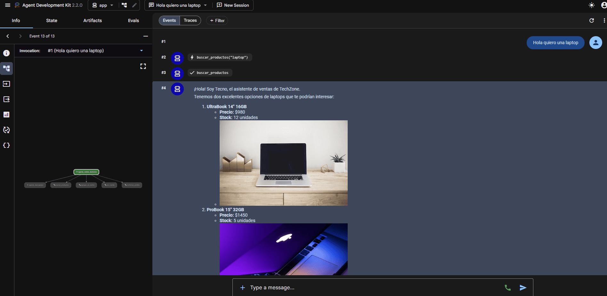This screenshot has width=607, height=296.
Task: Click the Agent Development Kit logo title
Action: click(x=48, y=5)
